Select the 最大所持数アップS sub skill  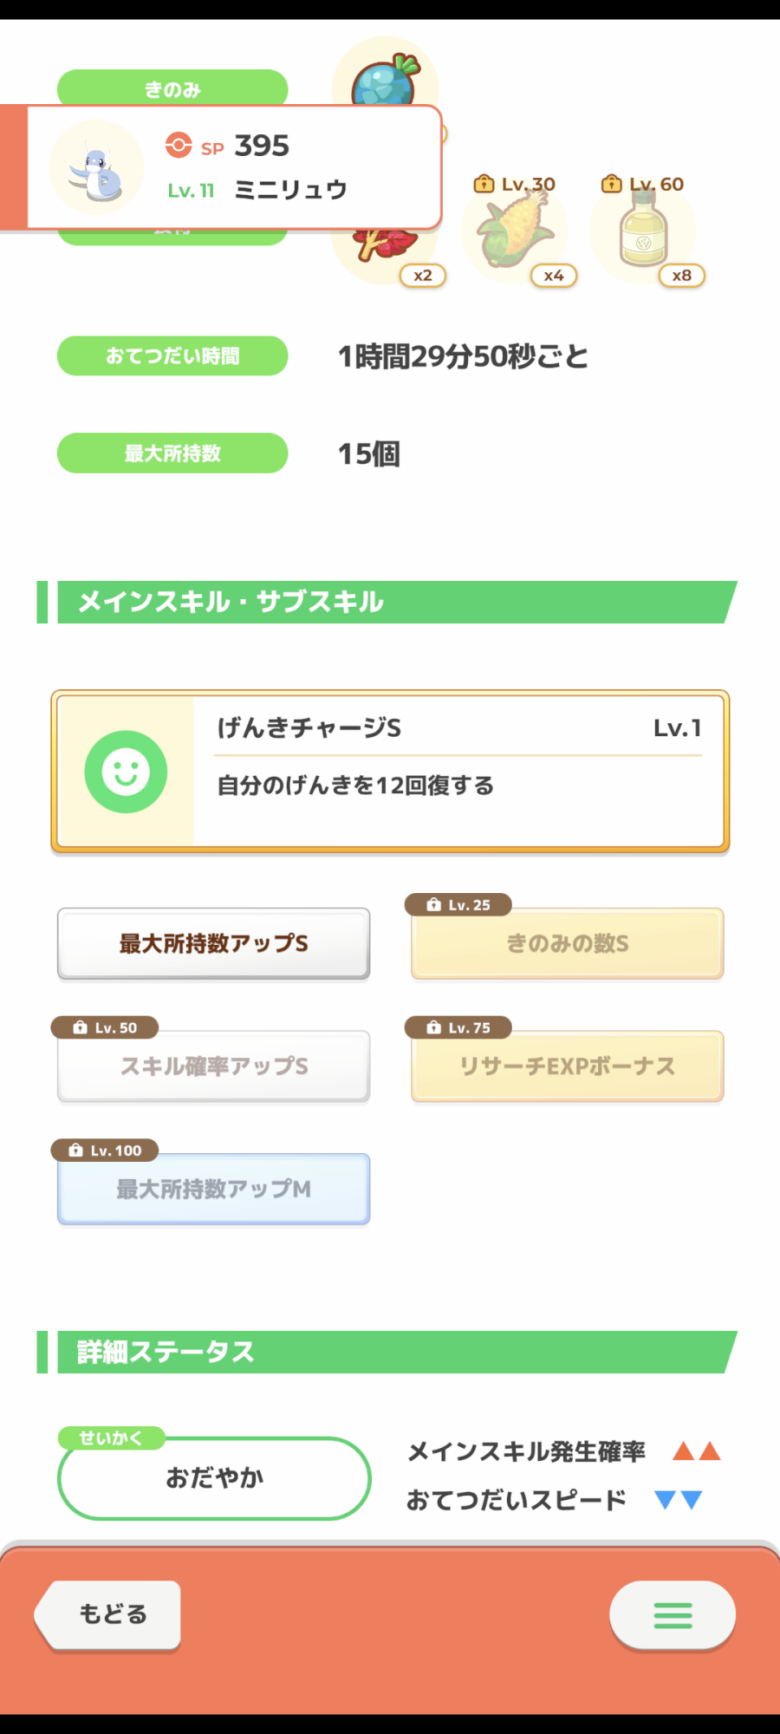coord(214,943)
